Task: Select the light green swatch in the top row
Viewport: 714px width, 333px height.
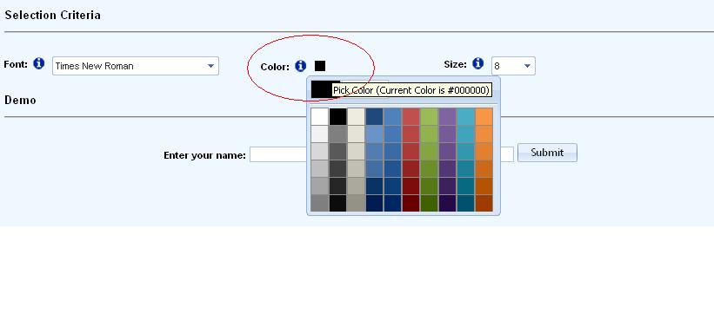Action: [429, 116]
